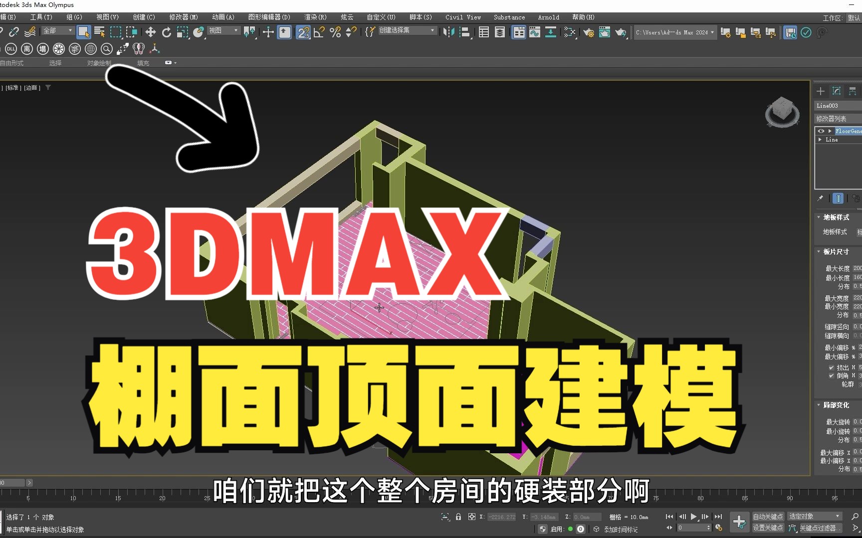
Task: Toggle FloorGenerator visibility eye in modifier stack
Action: pyautogui.click(x=821, y=131)
